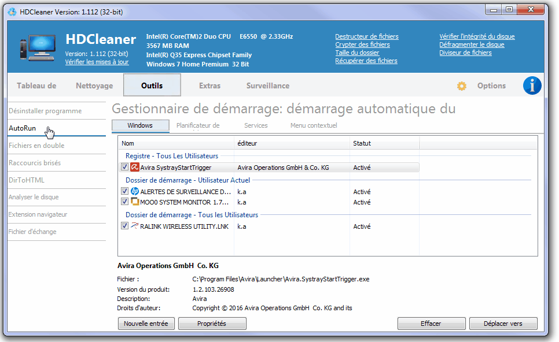Screen dimensions: 559x342
Task: Open Crypter des fichiers link
Action: pos(362,44)
